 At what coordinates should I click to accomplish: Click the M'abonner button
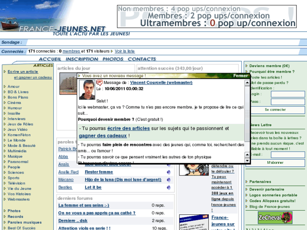[x=275, y=162]
